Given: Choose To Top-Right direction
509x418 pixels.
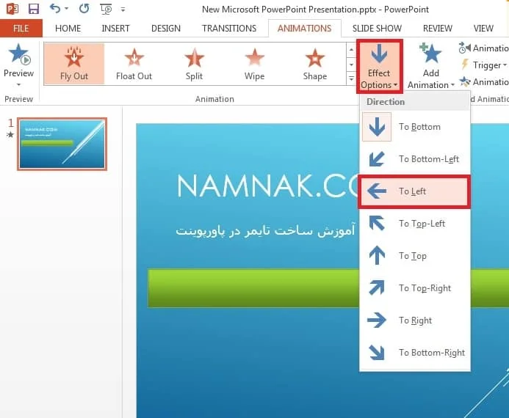Looking at the screenshot, I should point(415,288).
